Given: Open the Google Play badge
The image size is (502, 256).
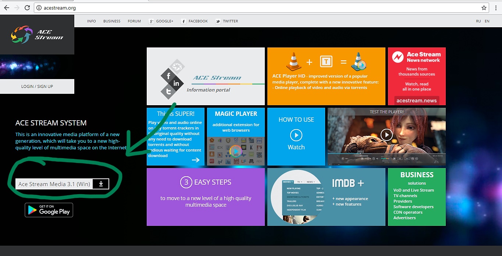Looking at the screenshot, I should (49, 210).
